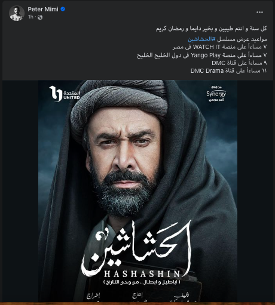
Task: Click the bracketed tagline under HASHASHIN
Action: 142,282
